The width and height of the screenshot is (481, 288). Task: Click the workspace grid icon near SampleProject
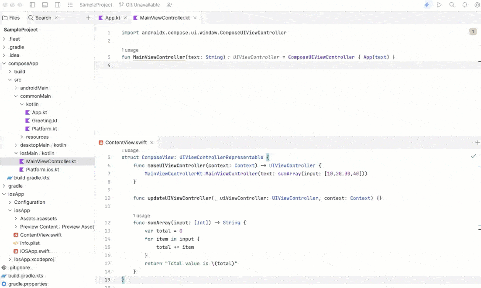(x=70, y=5)
